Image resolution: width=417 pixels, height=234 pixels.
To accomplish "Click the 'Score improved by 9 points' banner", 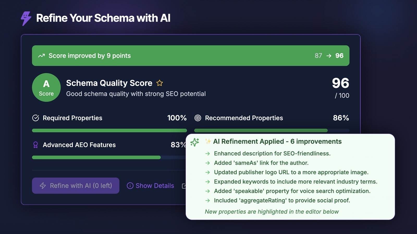I will point(191,56).
